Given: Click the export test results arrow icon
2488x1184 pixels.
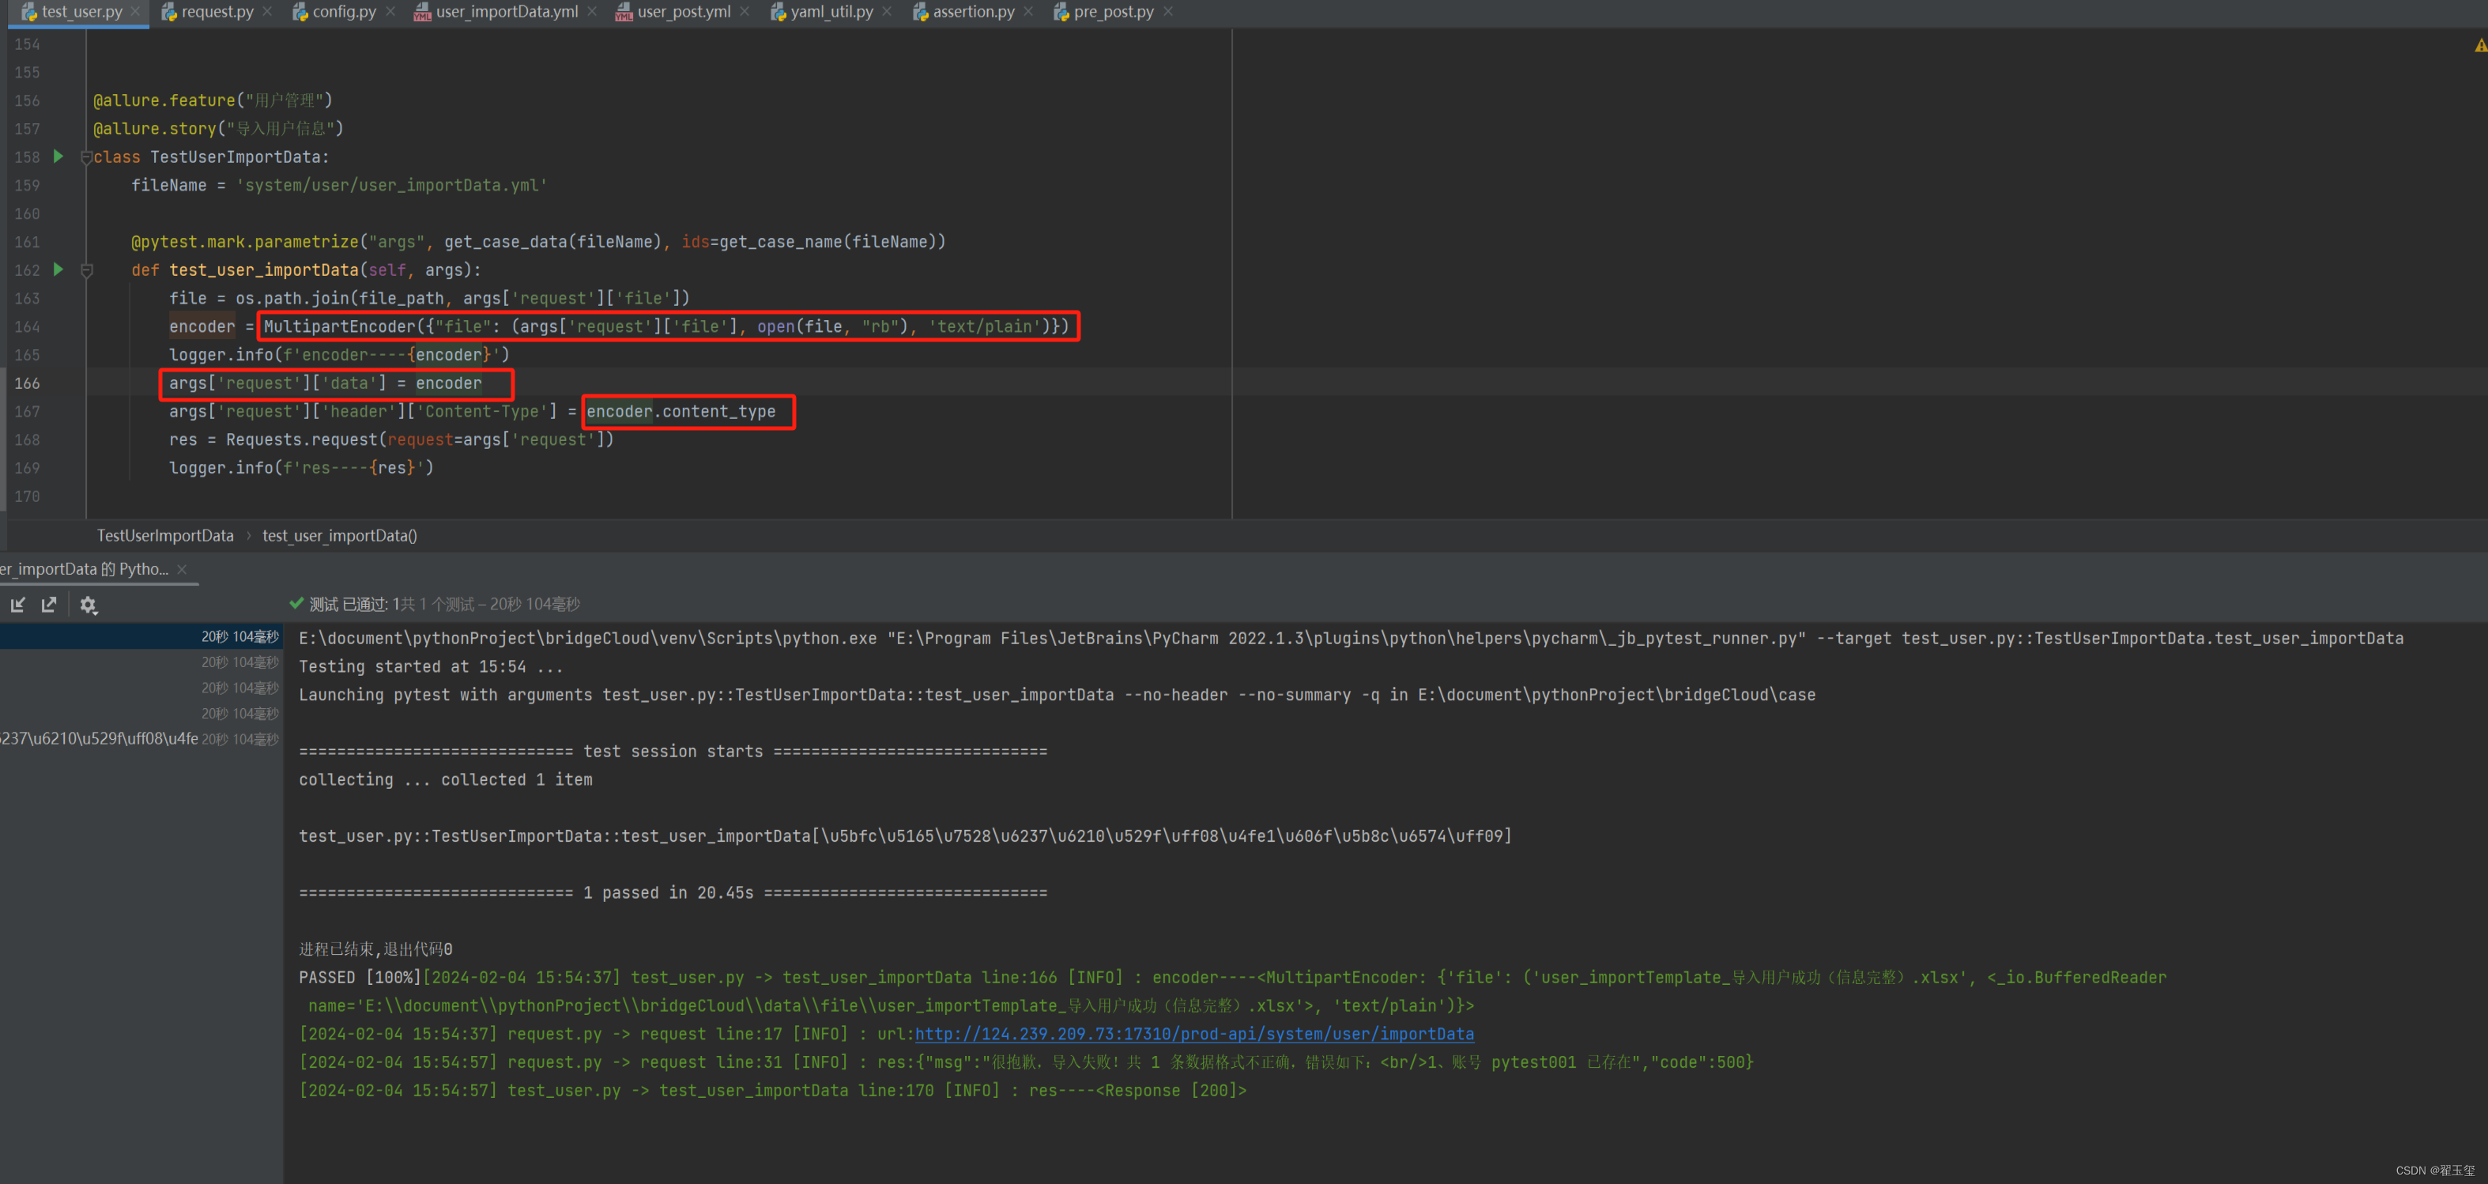Looking at the screenshot, I should click(49, 605).
